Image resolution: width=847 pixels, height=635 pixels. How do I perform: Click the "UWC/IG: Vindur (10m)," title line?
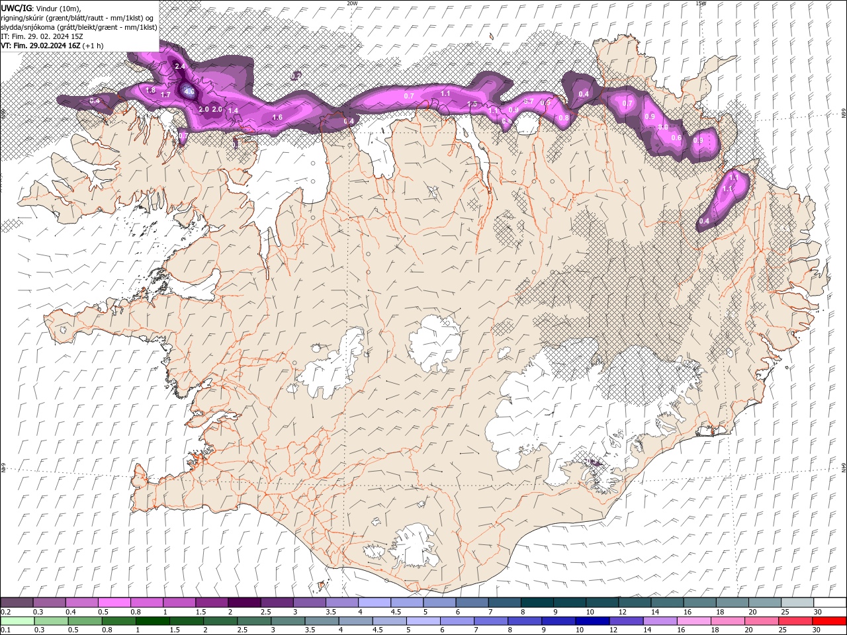40,8
